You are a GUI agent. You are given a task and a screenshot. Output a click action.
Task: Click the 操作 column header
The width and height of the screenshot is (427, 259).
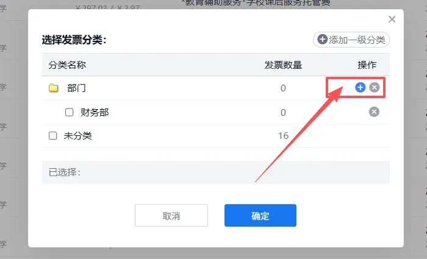pyautogui.click(x=367, y=65)
